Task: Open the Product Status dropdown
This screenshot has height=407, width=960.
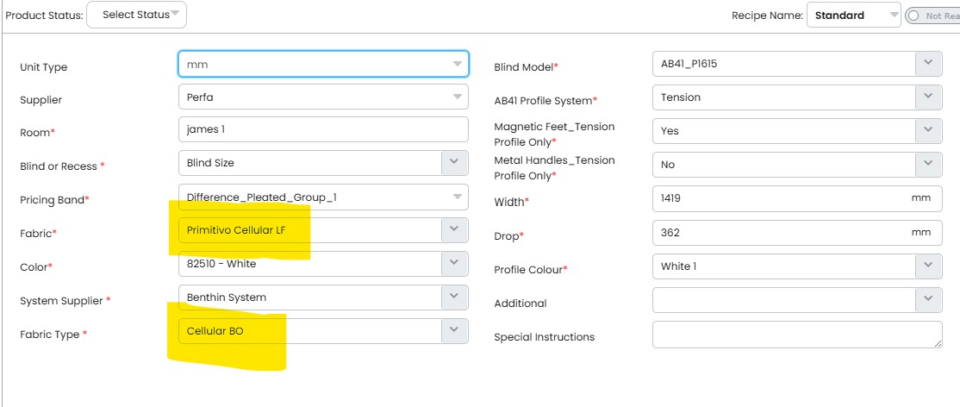Action: (136, 15)
